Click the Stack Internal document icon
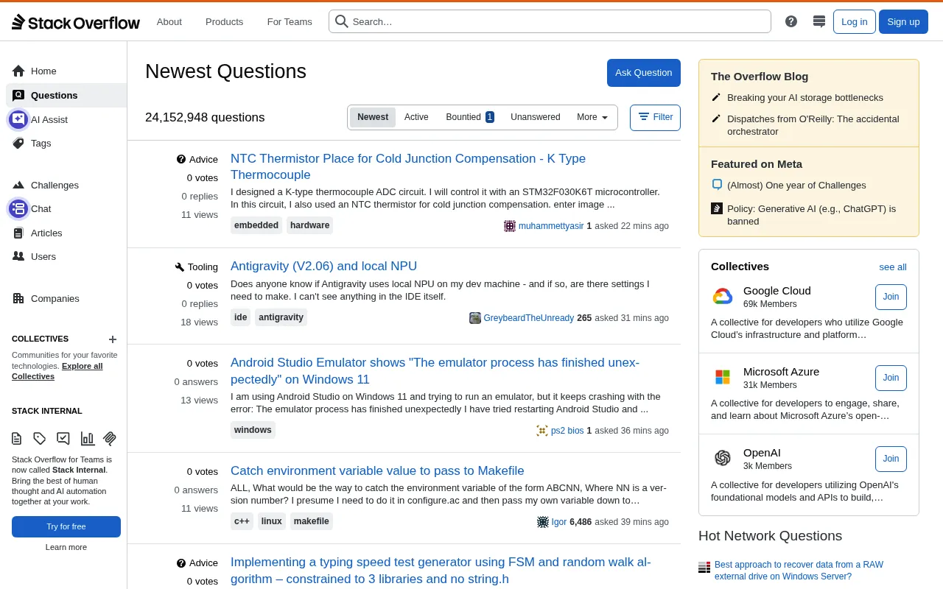The image size is (943, 589). (17, 439)
